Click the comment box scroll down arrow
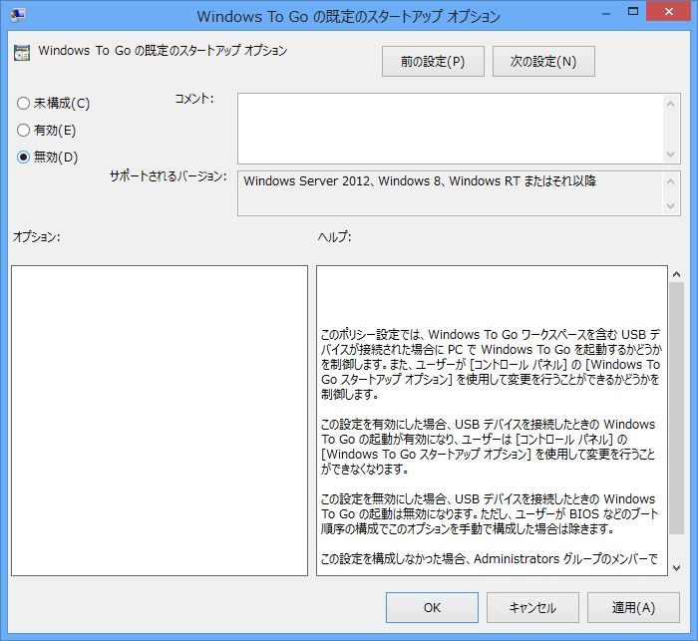 [671, 154]
